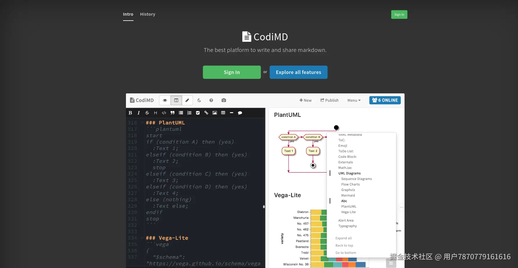Screen dimensions: 518x268
Task: Go to Mermaid entry in contents
Action: (348, 195)
